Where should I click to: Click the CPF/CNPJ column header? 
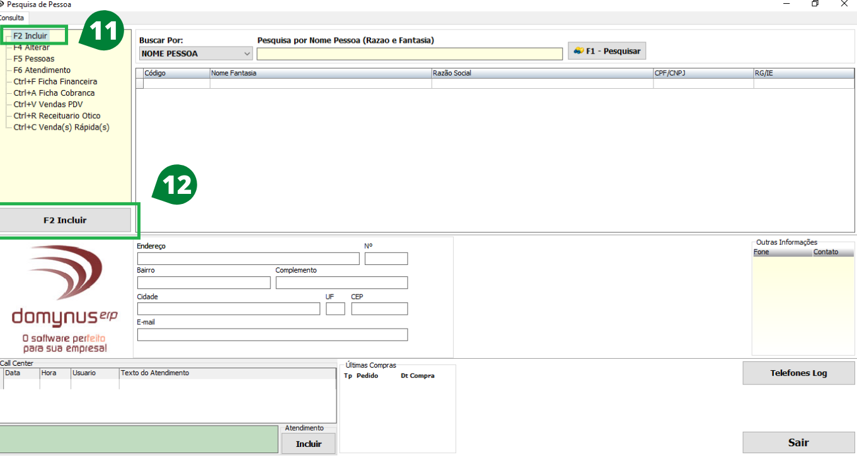[703, 73]
